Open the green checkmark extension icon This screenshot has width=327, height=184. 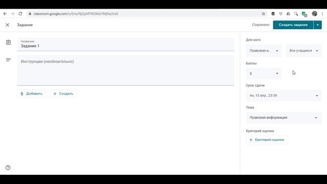[x=304, y=14]
